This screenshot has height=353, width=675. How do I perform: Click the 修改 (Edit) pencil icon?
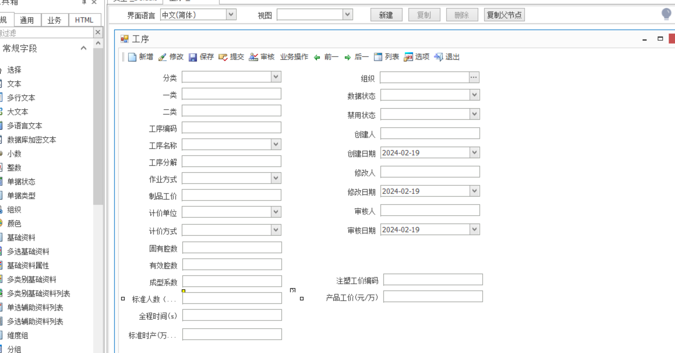click(162, 57)
